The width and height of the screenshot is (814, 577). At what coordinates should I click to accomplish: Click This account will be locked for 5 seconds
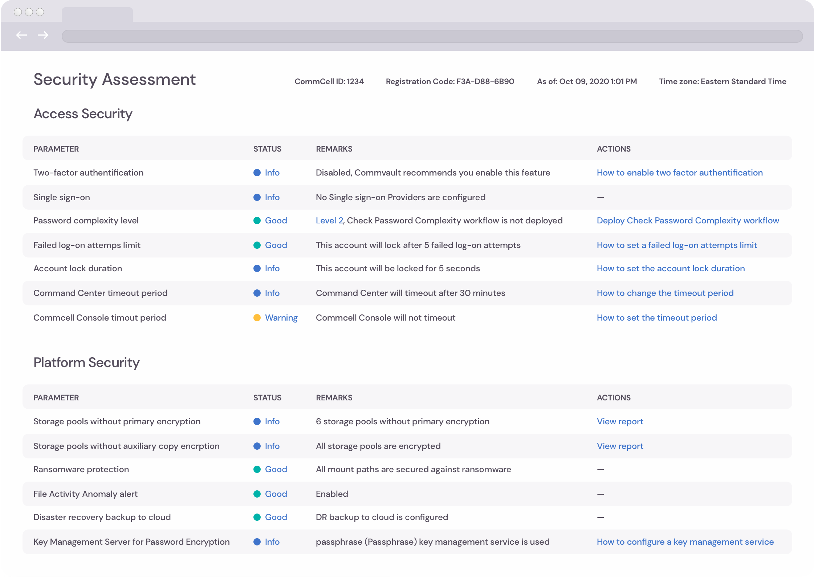click(398, 268)
